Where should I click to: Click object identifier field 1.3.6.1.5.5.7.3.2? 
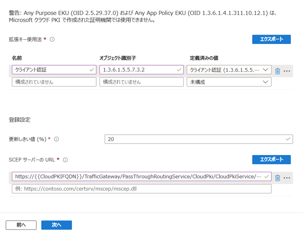click(x=141, y=70)
